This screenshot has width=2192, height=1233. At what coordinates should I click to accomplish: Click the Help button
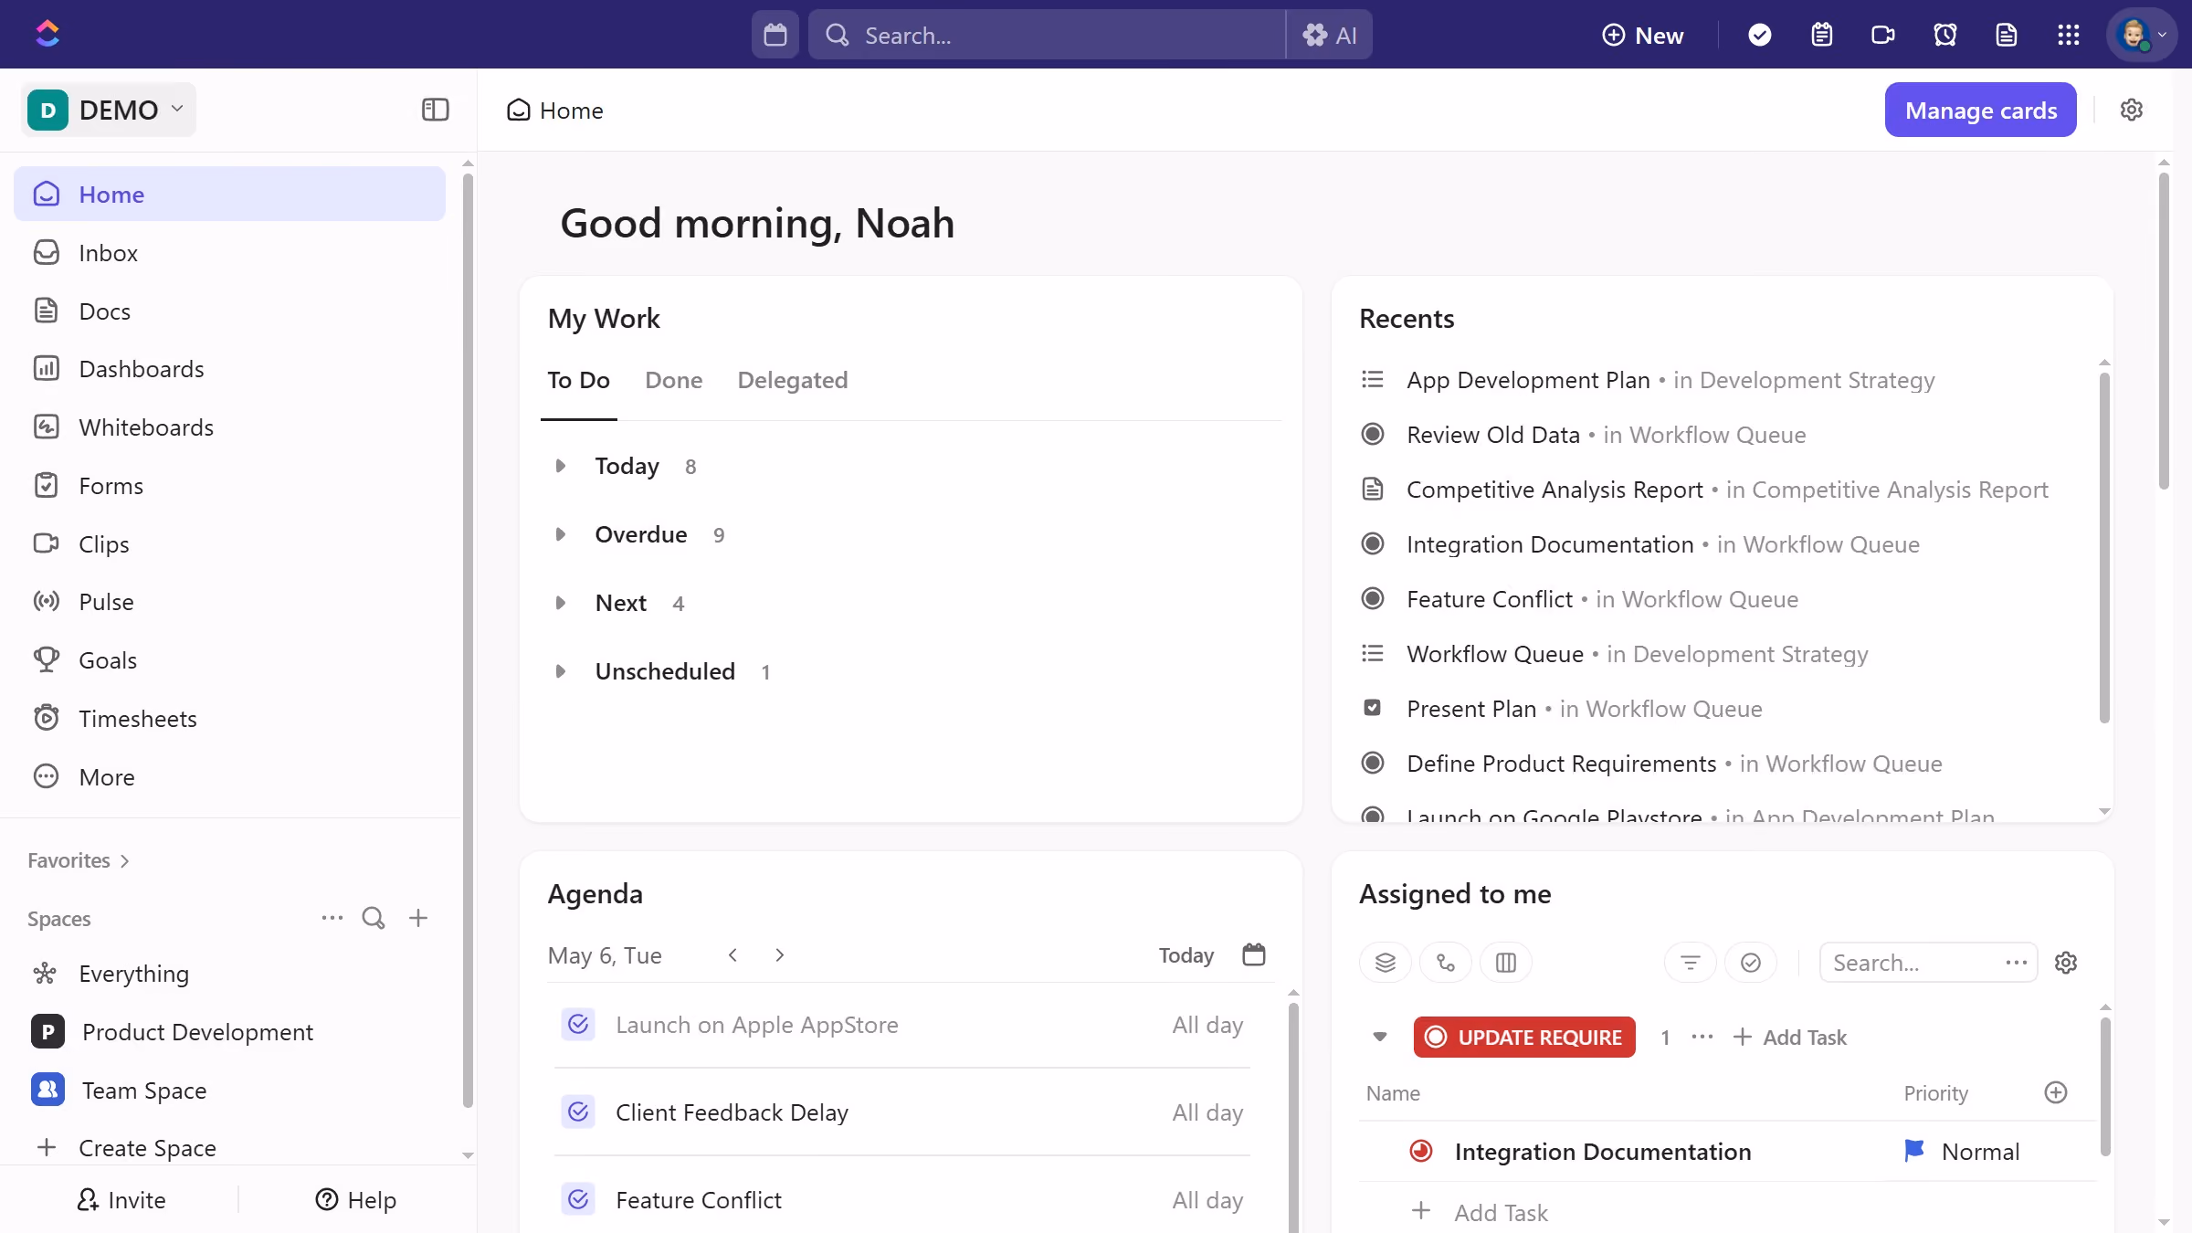356,1199
